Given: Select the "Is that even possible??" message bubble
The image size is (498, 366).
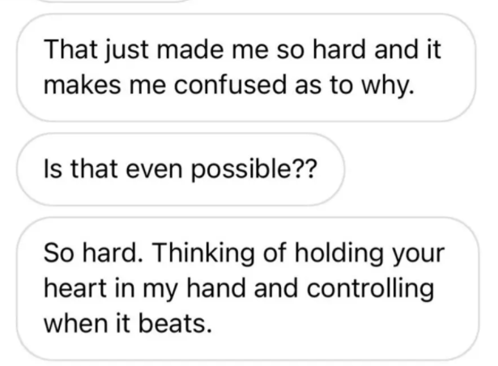Looking at the screenshot, I should (x=180, y=170).
